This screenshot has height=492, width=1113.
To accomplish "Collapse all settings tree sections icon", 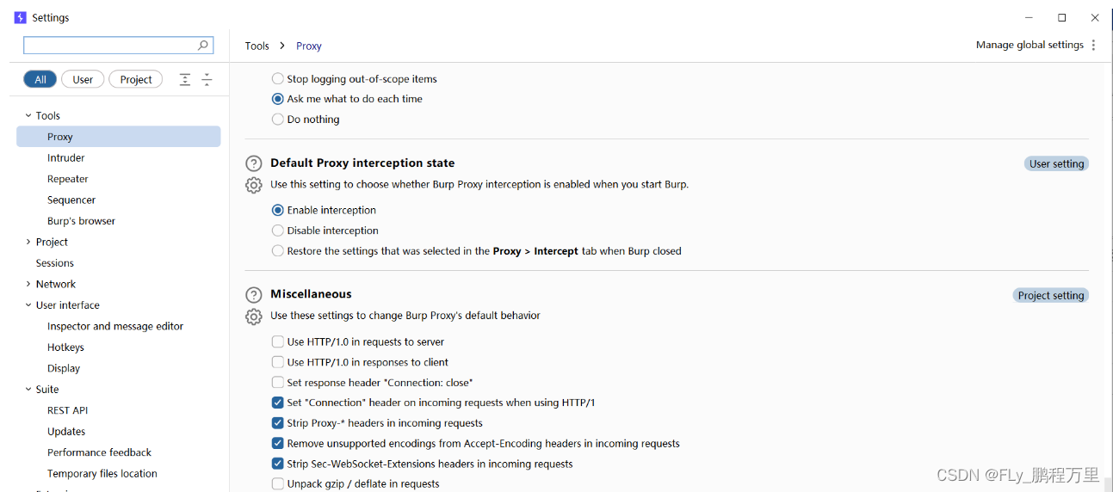I will click(207, 79).
